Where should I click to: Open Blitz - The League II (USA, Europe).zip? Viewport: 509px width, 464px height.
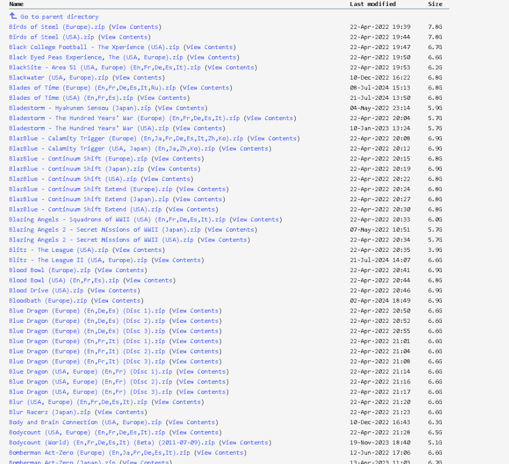pos(78,260)
